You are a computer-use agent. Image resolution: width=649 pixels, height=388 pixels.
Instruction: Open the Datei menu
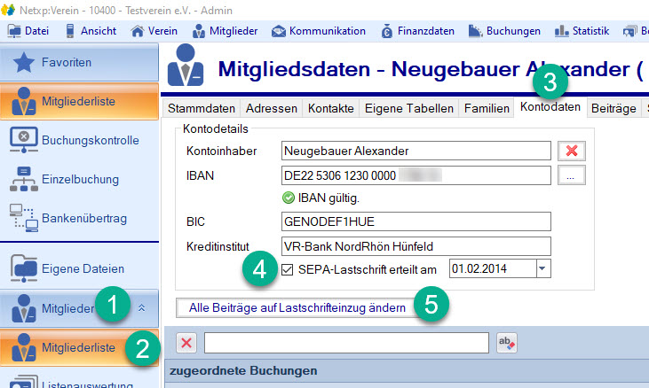28,31
